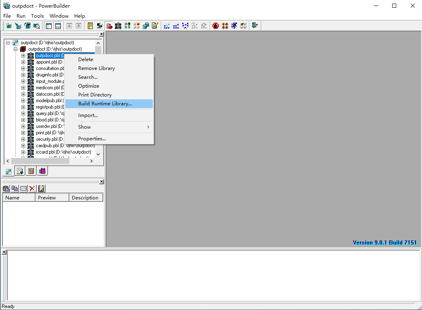Collapse the outpdoct workspace root node
Viewport: 422px width, 310px height.
point(8,43)
